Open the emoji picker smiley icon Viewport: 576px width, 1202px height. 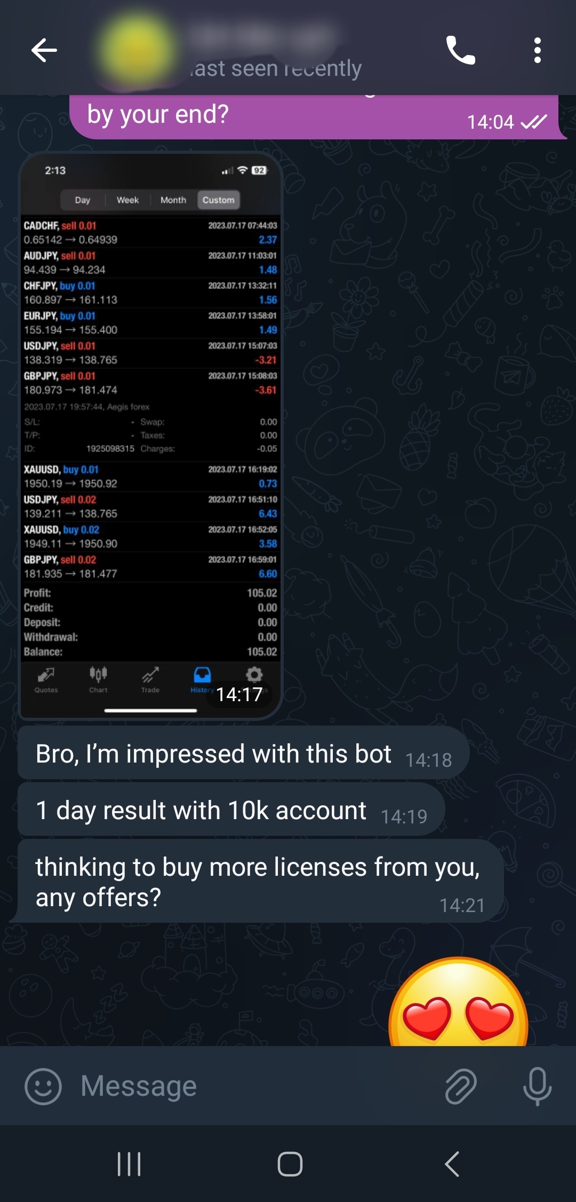[x=43, y=1086]
